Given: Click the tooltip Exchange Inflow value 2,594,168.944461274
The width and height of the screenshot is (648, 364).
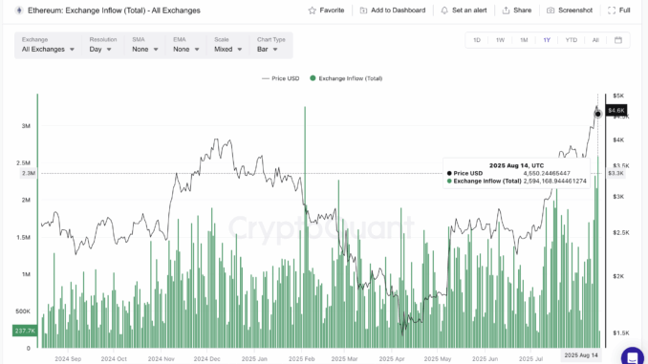Looking at the screenshot, I should tap(555, 181).
